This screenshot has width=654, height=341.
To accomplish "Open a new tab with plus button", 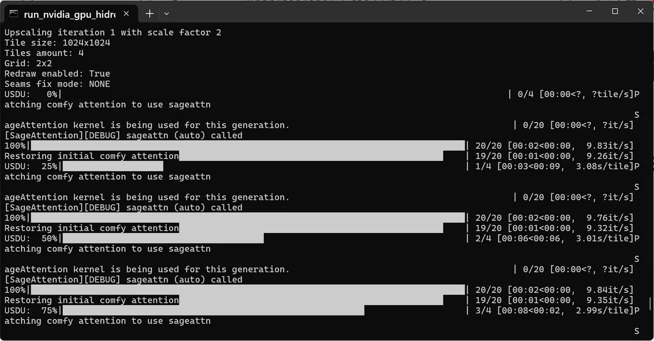I will [x=149, y=13].
